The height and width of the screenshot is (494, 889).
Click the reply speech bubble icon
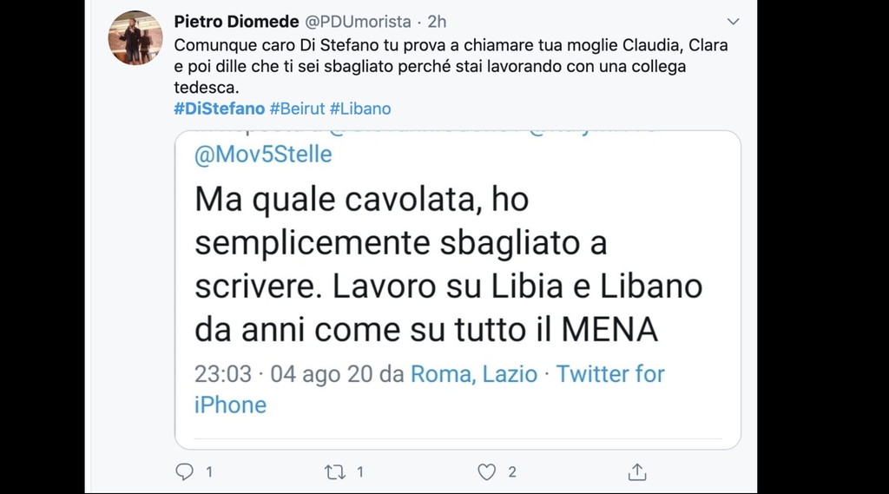tap(185, 471)
